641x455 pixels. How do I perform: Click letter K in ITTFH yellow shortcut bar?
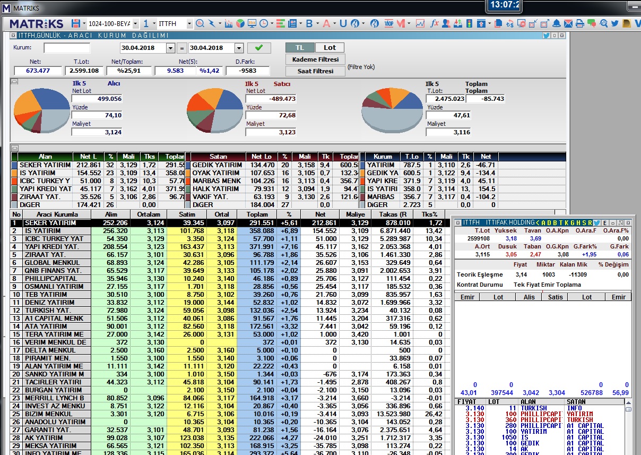click(x=567, y=222)
